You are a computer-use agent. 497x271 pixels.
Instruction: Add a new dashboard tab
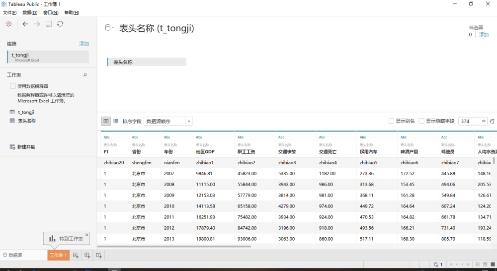click(87, 255)
